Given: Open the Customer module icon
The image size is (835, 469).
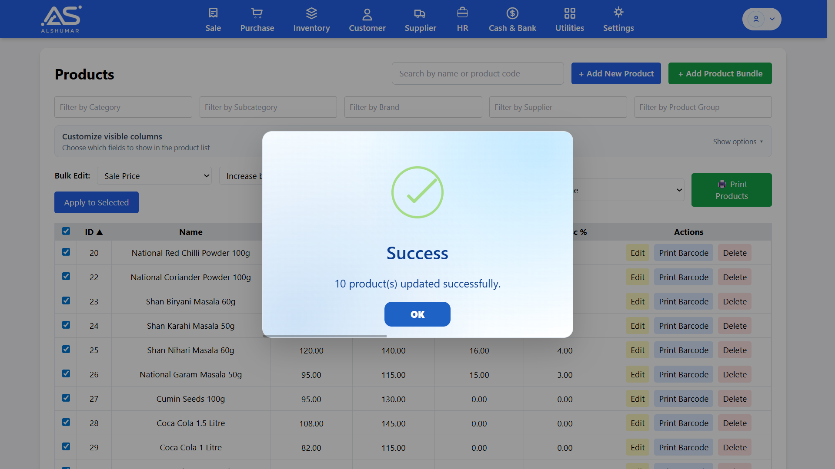Looking at the screenshot, I should (367, 13).
